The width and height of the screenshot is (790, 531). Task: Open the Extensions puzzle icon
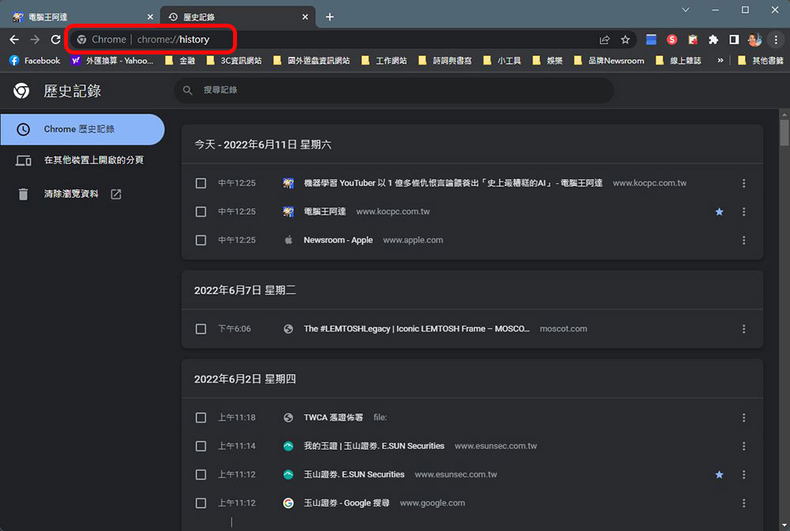click(x=713, y=39)
